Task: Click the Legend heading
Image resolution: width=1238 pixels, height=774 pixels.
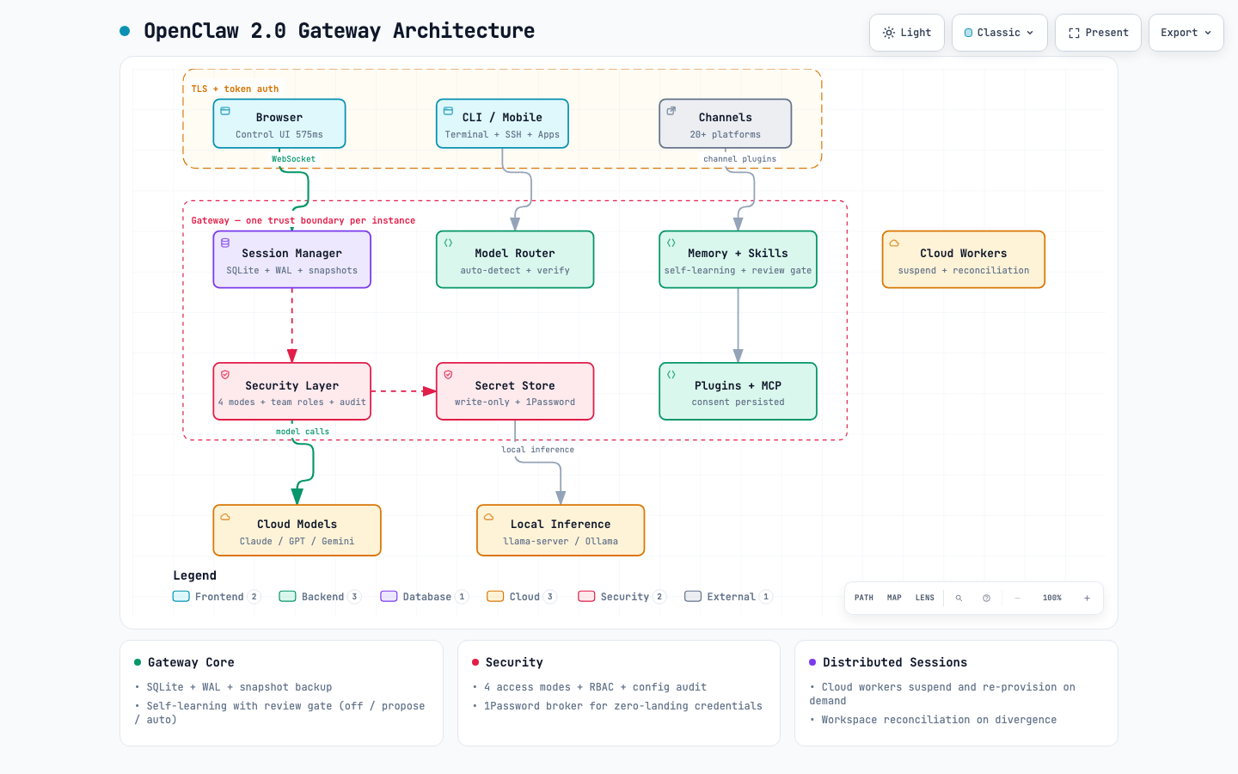Action: point(195,576)
